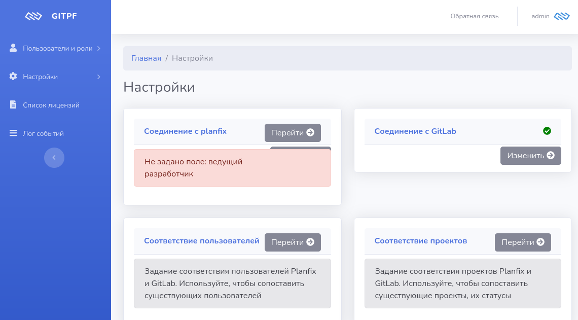Click Перейти in Соответствие проектов card
The image size is (578, 320).
tap(523, 242)
